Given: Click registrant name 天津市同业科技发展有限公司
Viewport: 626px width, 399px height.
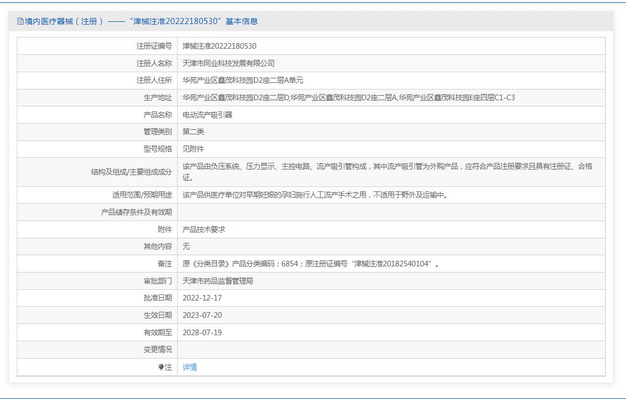Looking at the screenshot, I should 229,63.
